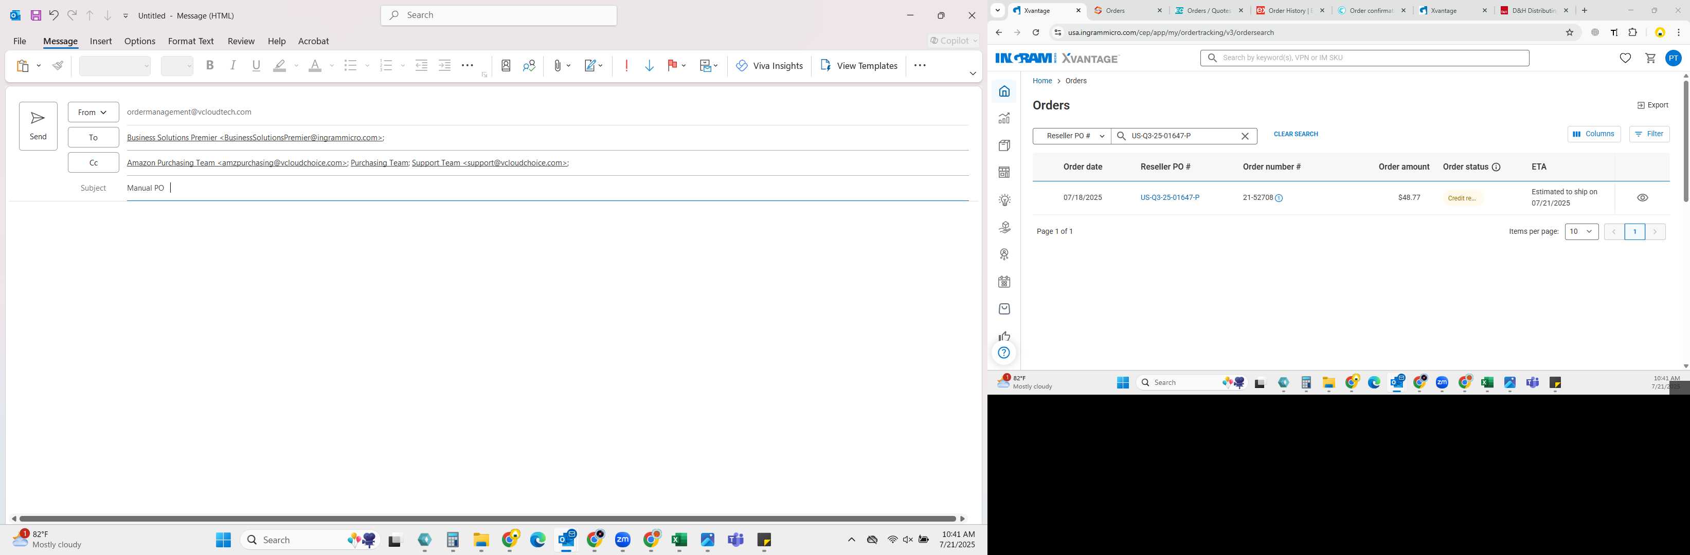This screenshot has height=555, width=1690.
Task: Open order link US-Q3-25-01647-P
Action: coord(1170,198)
